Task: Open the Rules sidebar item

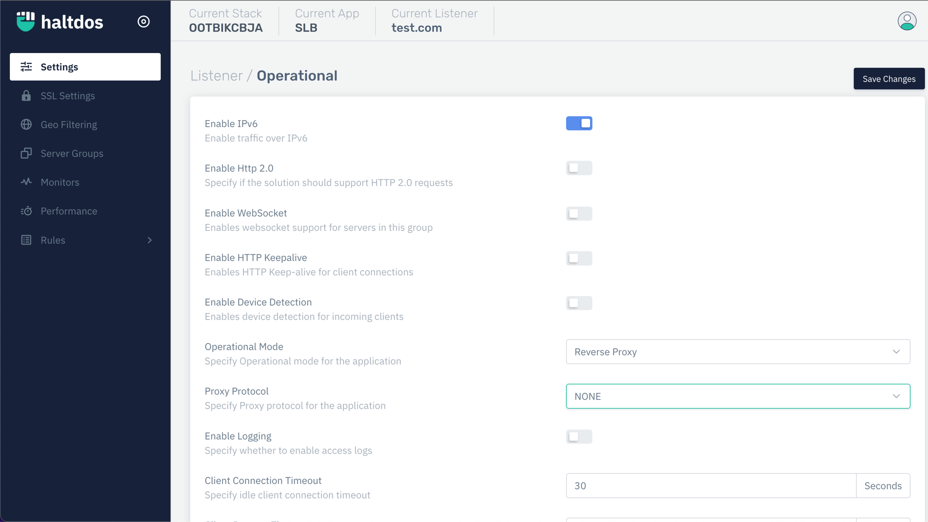Action: (53, 240)
